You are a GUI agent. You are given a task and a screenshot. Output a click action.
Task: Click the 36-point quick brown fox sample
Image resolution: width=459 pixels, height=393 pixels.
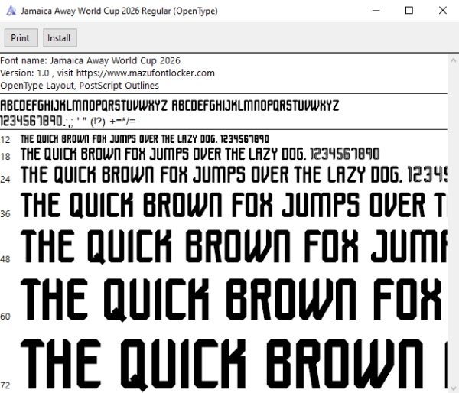233,205
